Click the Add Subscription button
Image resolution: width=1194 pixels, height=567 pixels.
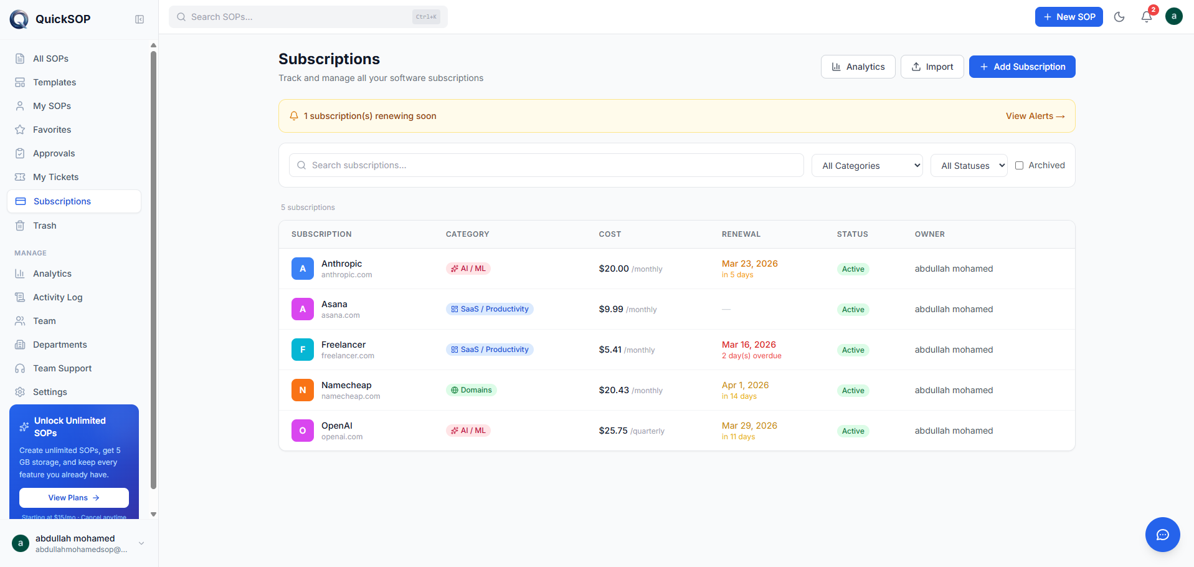coord(1022,67)
